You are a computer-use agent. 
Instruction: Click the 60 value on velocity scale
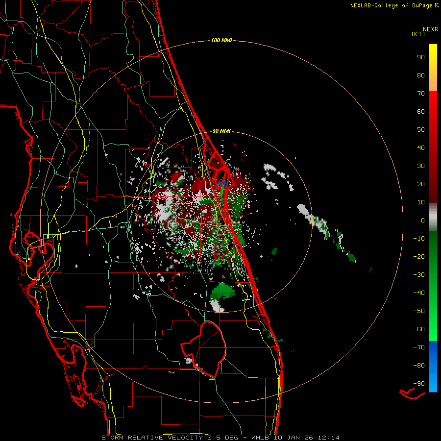[x=421, y=112]
